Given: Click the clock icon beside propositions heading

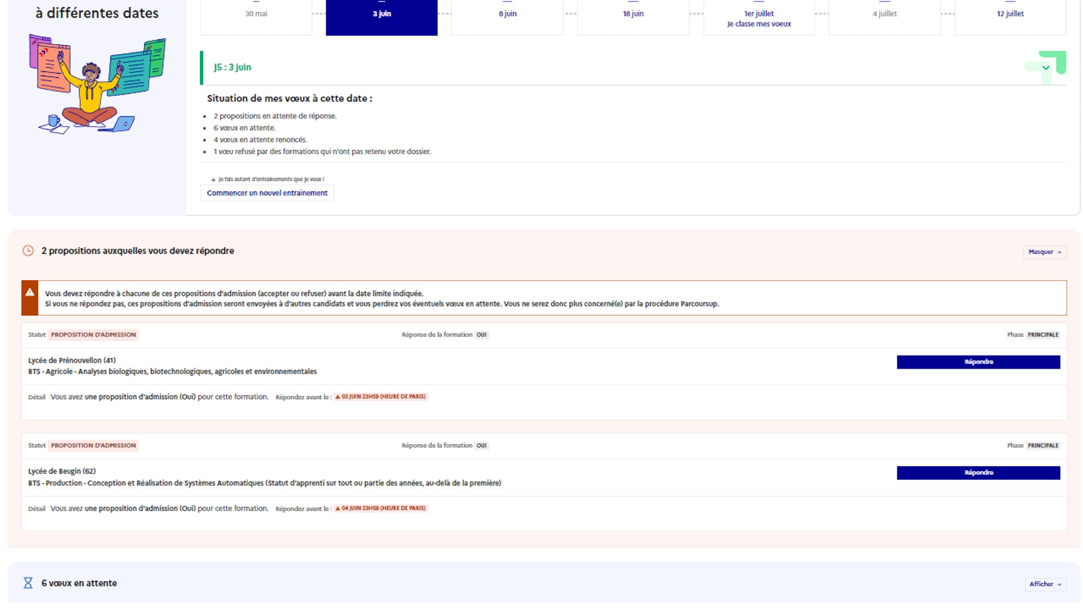Looking at the screenshot, I should (x=28, y=251).
